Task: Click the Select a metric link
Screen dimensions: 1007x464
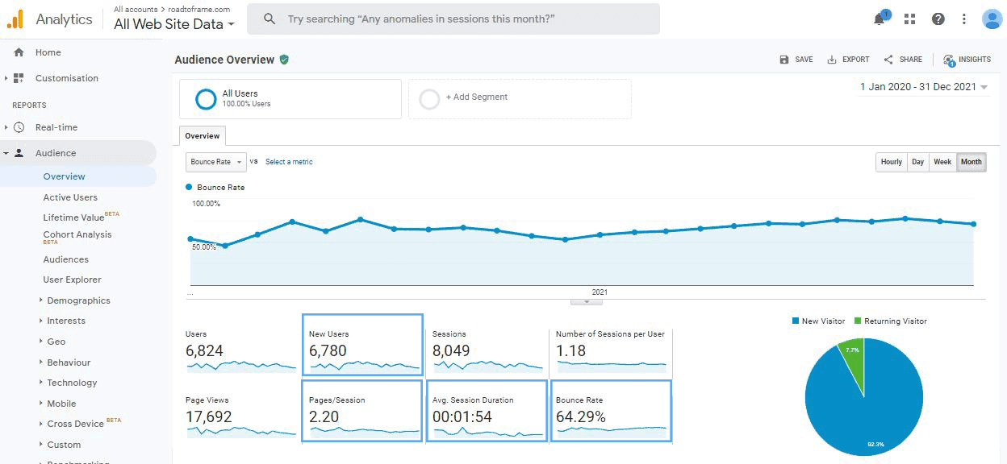Action: [x=289, y=162]
